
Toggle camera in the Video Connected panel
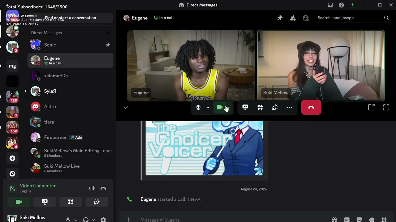19,202
